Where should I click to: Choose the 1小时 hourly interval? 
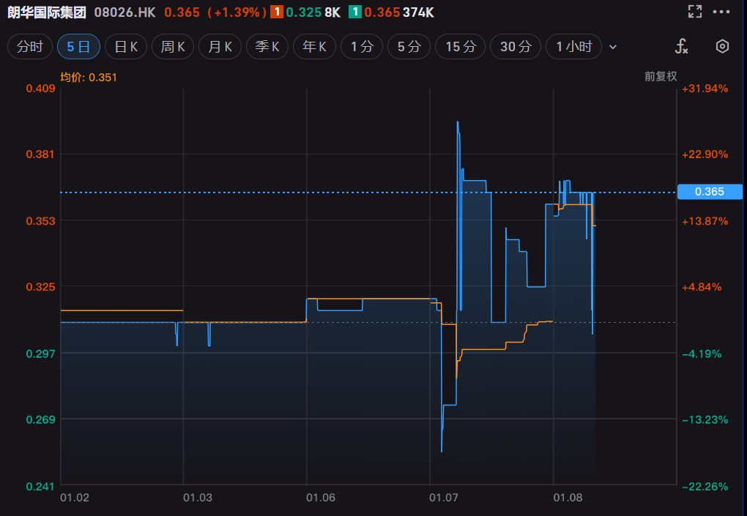click(x=573, y=47)
